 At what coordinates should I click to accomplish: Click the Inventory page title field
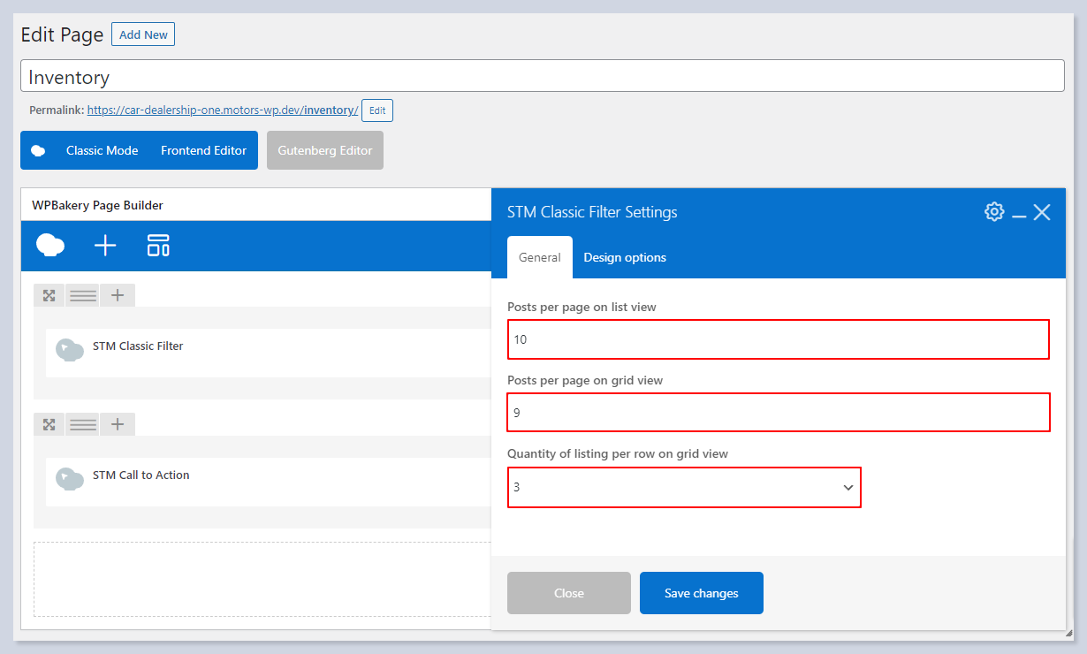(x=542, y=77)
